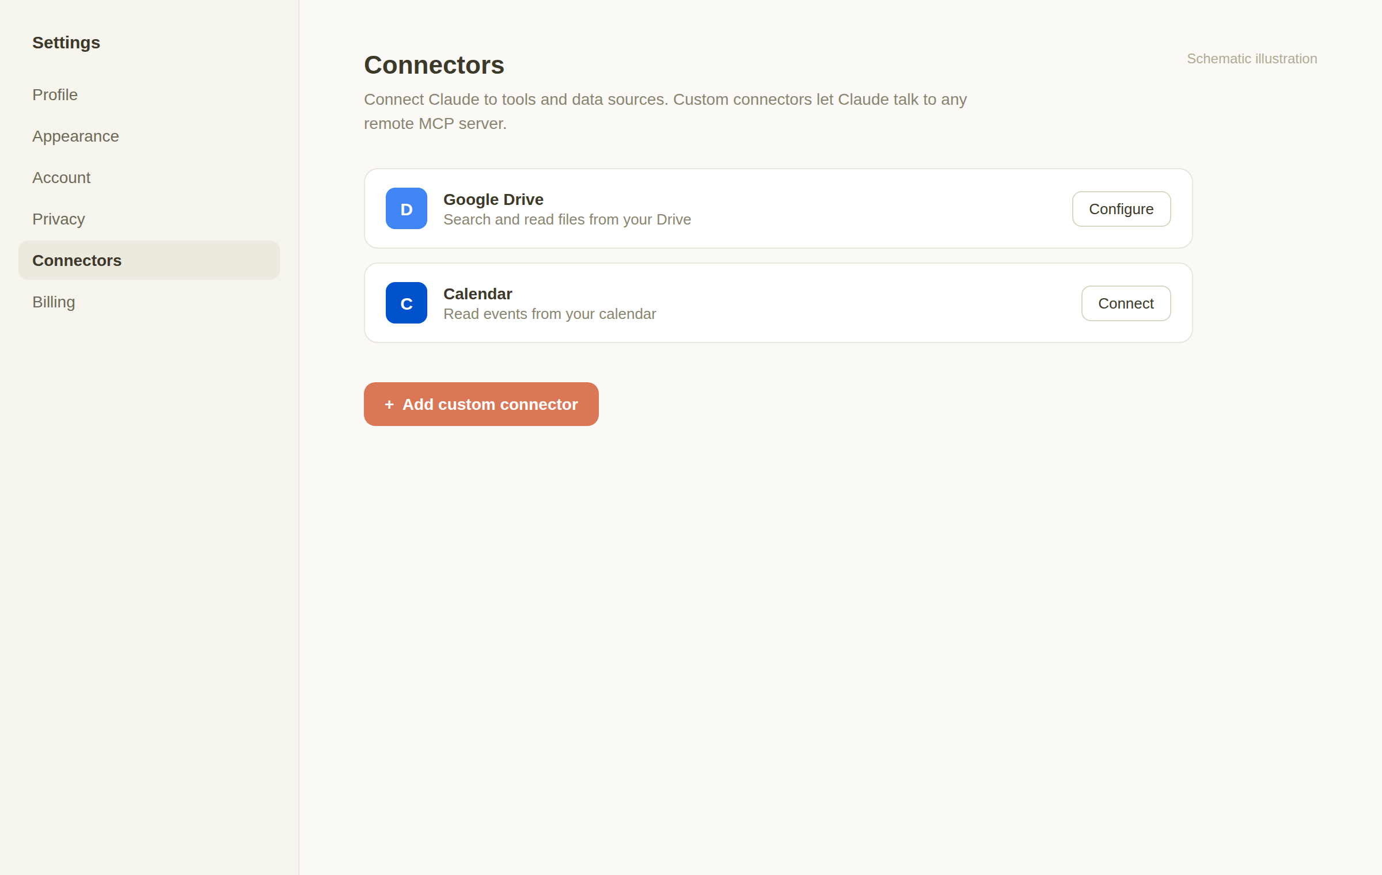Click the "Search and read files" description
The image size is (1382, 875).
tap(567, 219)
